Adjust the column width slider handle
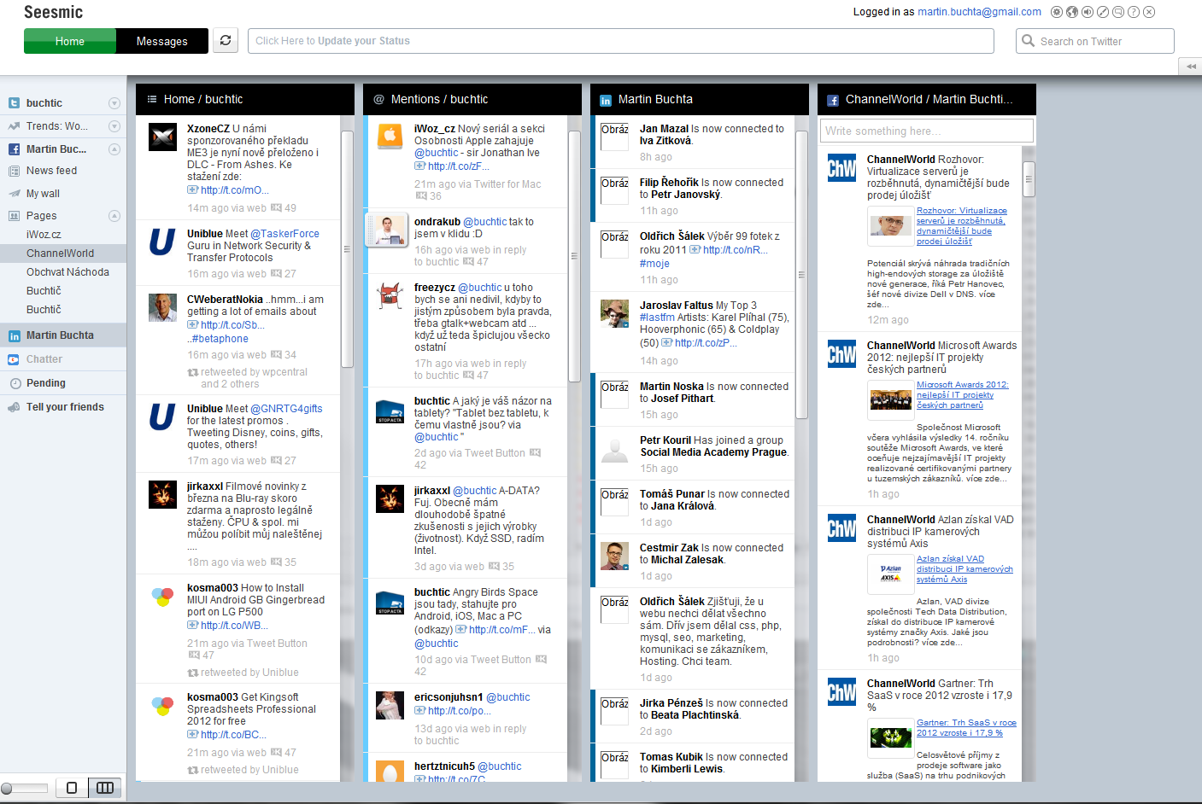Screen dimensions: 1202x804 point(7,788)
